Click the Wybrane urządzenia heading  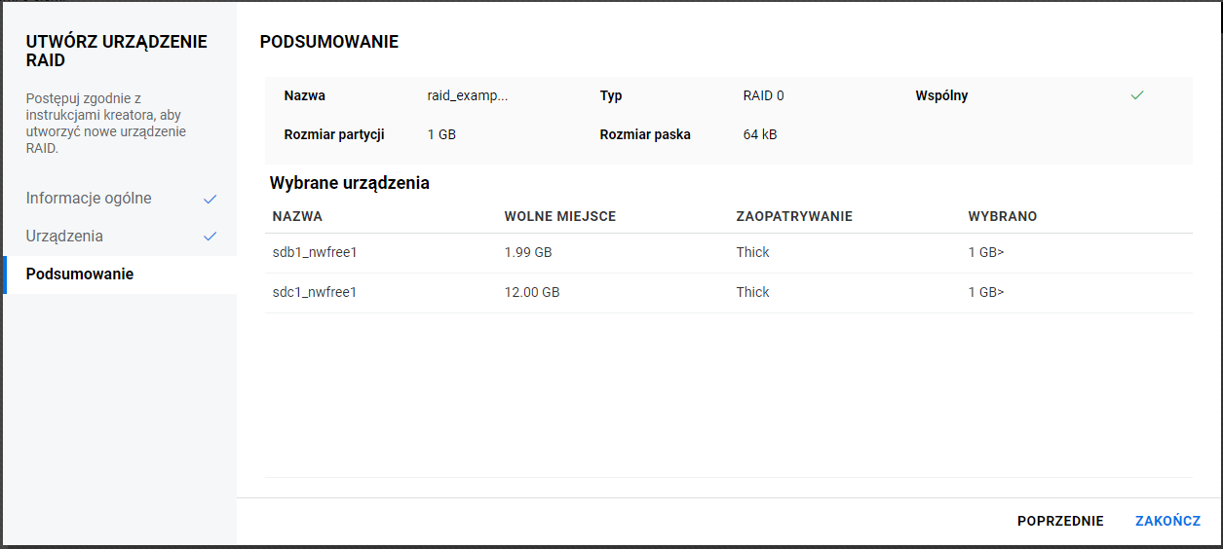pos(349,183)
